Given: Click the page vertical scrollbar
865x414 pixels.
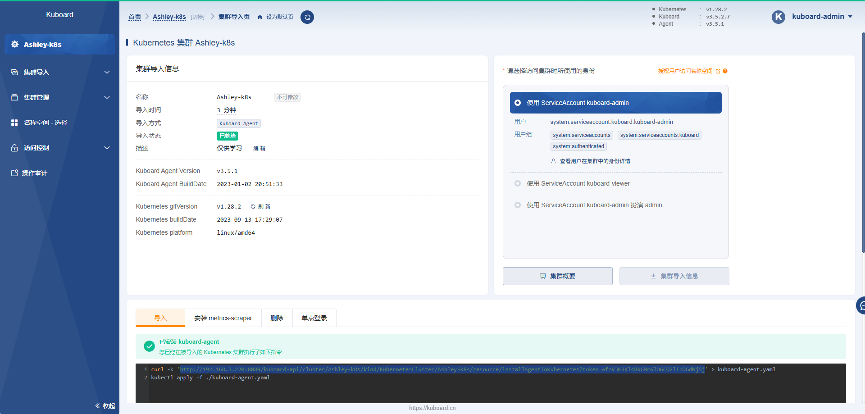Looking at the screenshot, I should click(x=863, y=142).
